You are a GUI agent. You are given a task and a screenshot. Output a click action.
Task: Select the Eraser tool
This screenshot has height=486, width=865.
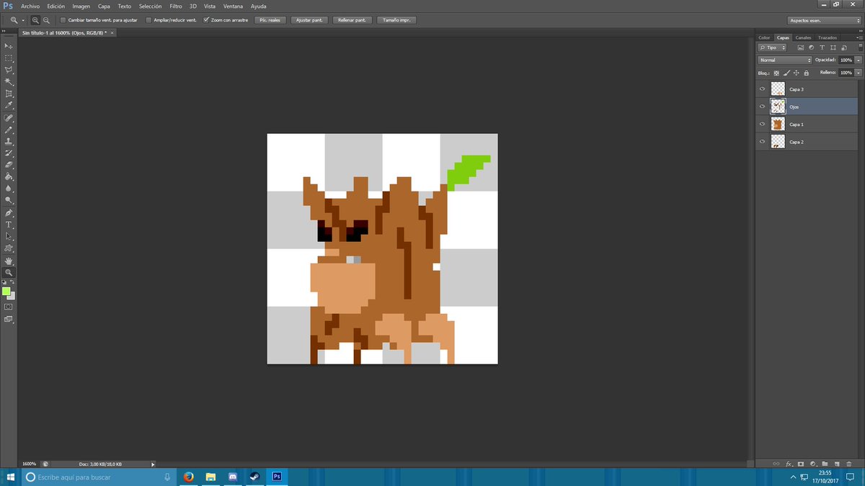click(9, 166)
